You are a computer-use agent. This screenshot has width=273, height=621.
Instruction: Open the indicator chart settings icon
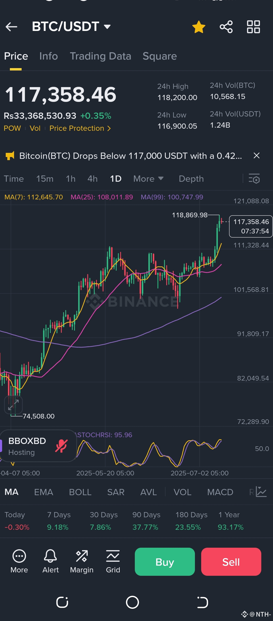pyautogui.click(x=261, y=492)
